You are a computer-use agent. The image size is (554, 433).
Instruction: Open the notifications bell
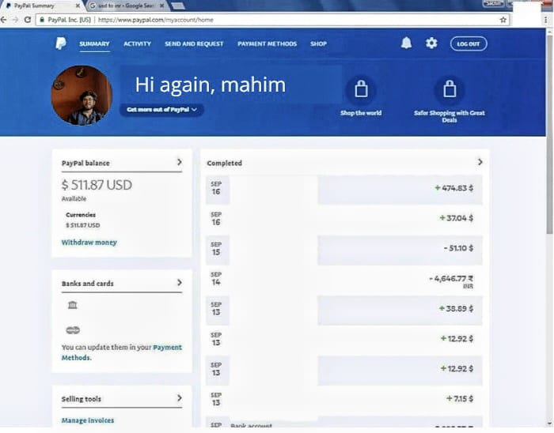406,43
